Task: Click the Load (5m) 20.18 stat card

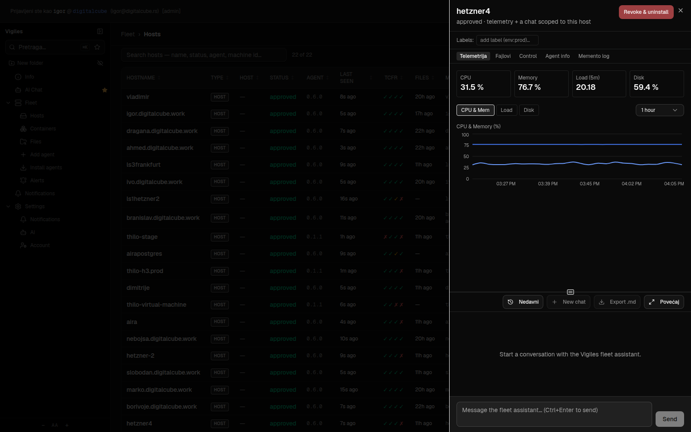Action: [599, 84]
